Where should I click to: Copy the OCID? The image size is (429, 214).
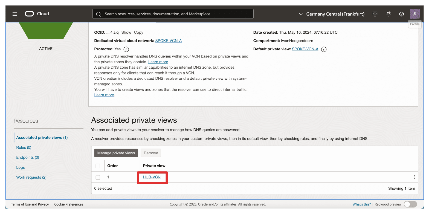pyautogui.click(x=138, y=32)
